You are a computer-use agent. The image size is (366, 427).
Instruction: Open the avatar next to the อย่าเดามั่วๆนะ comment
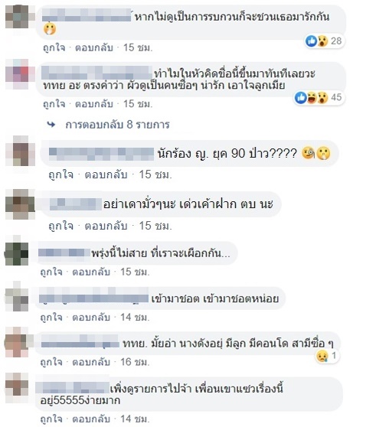20,204
